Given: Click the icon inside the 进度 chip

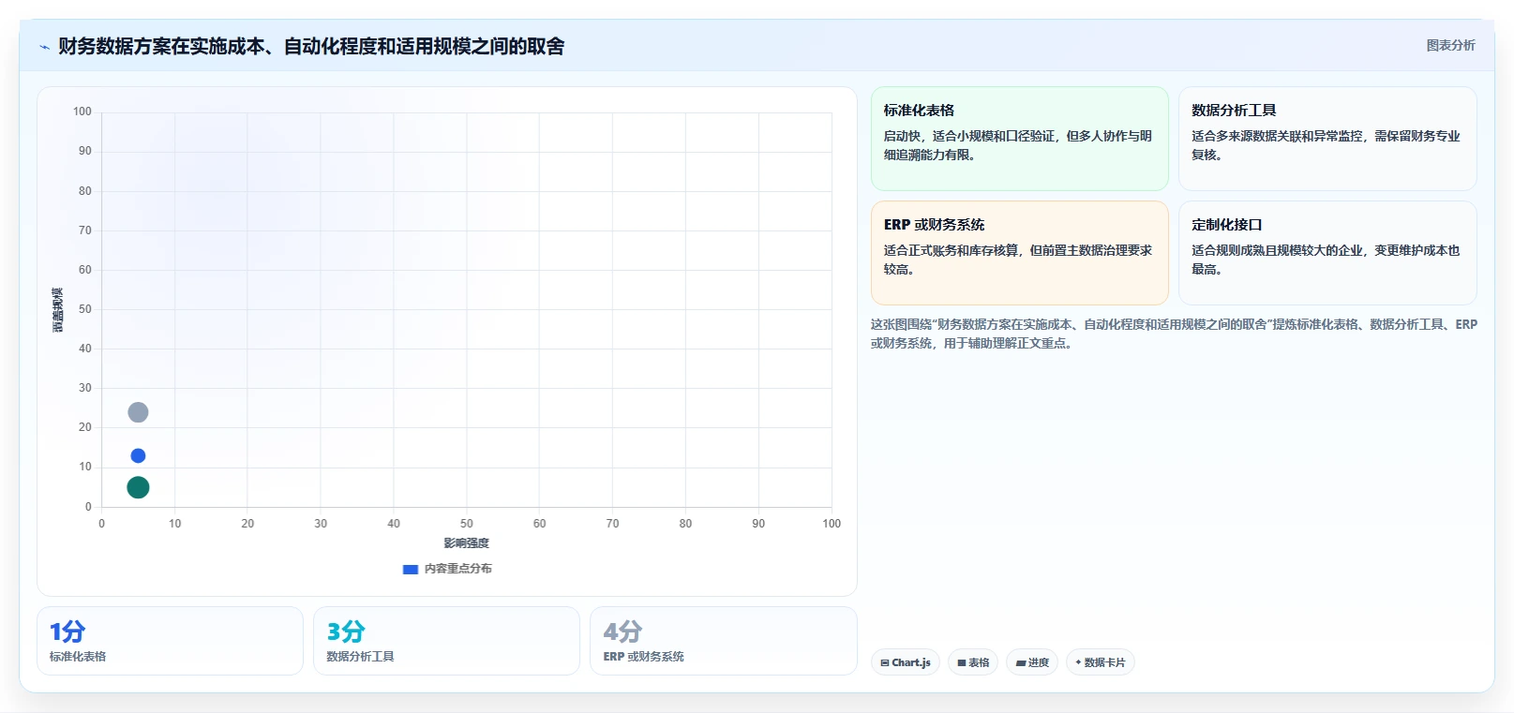Looking at the screenshot, I should pos(1021,663).
